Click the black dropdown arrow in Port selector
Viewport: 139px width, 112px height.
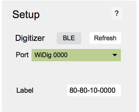pos(115,55)
